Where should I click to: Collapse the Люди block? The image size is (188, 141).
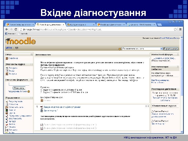[x=32, y=54]
